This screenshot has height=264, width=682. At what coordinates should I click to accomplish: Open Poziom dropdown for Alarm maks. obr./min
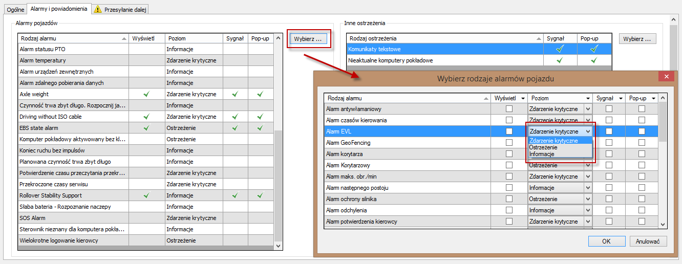tap(588, 177)
